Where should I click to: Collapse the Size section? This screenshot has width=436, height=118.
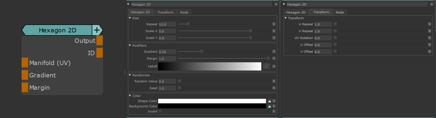point(130,18)
